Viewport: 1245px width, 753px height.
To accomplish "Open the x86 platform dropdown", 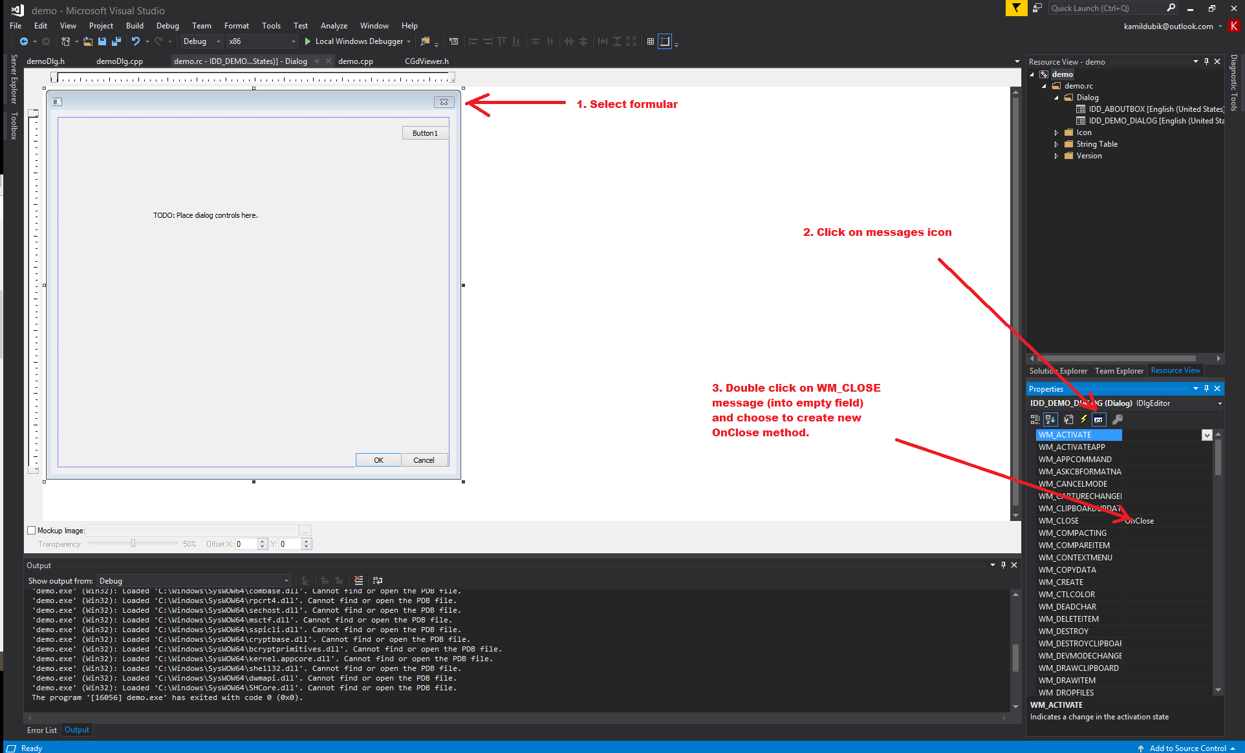I will pos(262,41).
